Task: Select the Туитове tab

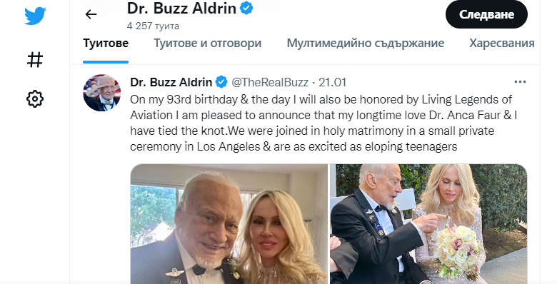Action: point(106,44)
